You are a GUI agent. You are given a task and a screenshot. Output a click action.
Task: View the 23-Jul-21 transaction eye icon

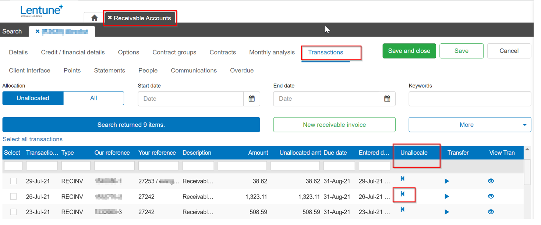(491, 212)
